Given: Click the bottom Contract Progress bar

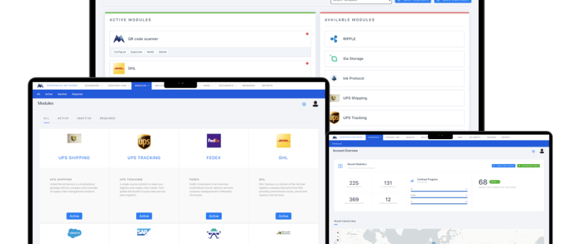Looking at the screenshot, I should (x=439, y=203).
